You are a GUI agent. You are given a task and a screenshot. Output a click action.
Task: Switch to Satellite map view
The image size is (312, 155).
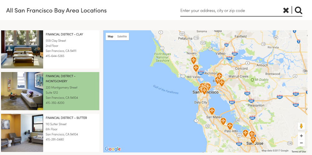122,36
